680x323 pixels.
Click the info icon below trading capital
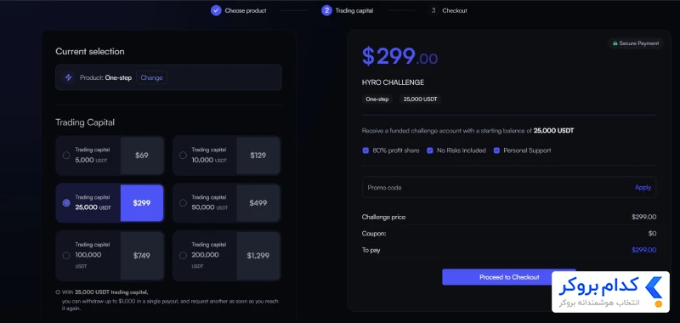[x=58, y=292]
